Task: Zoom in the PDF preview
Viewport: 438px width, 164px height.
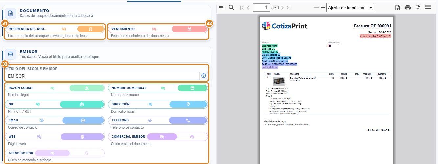Action: [x=323, y=8]
